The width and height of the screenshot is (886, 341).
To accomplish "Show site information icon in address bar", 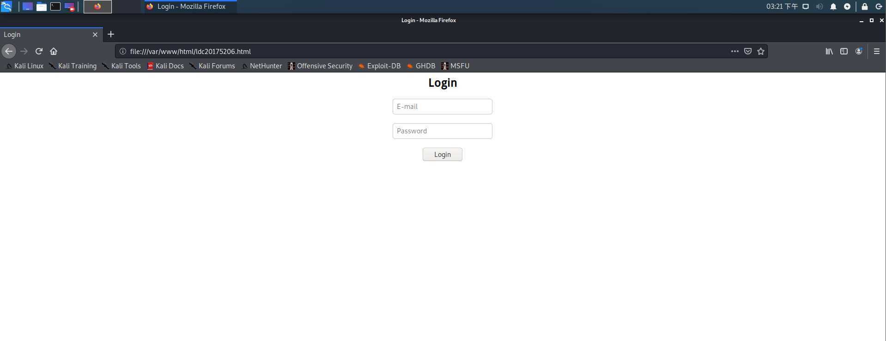I will [x=123, y=51].
